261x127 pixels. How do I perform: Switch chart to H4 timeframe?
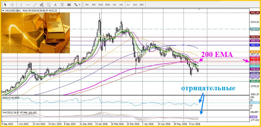pyautogui.click(x=121, y=5)
